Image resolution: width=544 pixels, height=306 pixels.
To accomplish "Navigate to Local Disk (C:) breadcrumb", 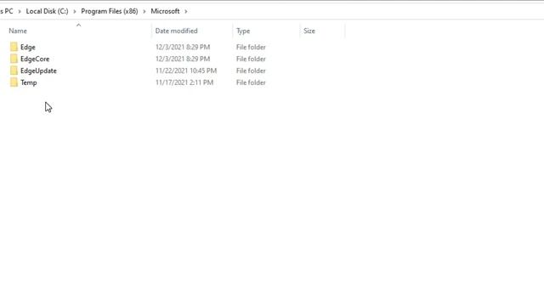I will (47, 11).
